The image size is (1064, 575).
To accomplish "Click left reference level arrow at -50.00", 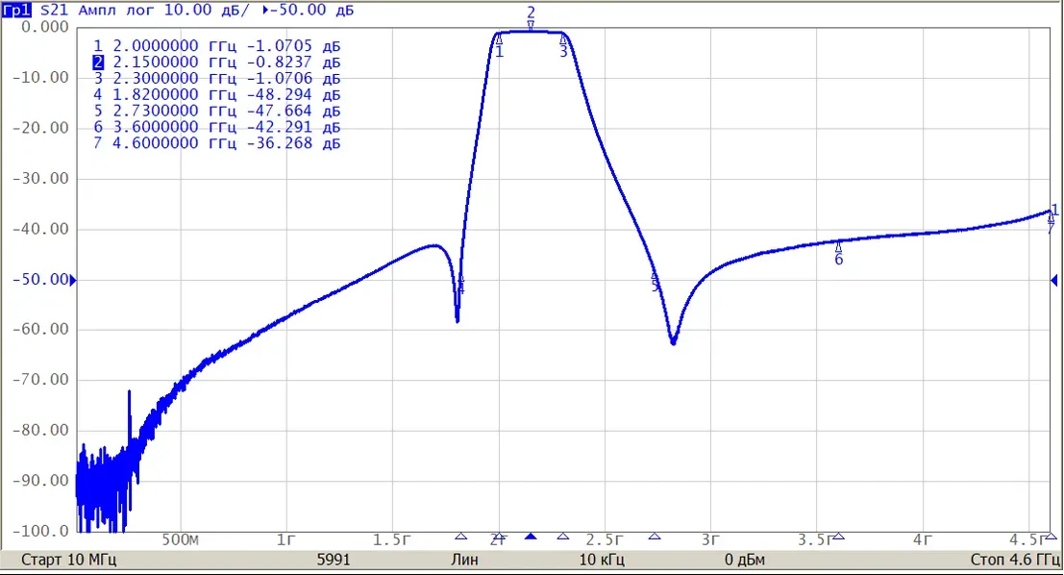I will [73, 280].
